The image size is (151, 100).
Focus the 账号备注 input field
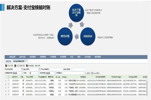coord(73,73)
